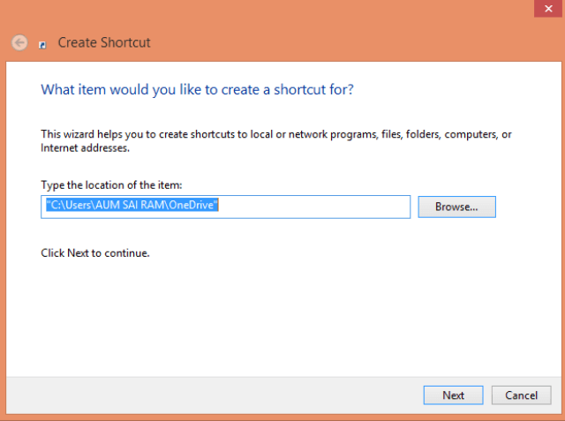
Task: Click the 'Type the location of the item' label
Action: coord(111,184)
